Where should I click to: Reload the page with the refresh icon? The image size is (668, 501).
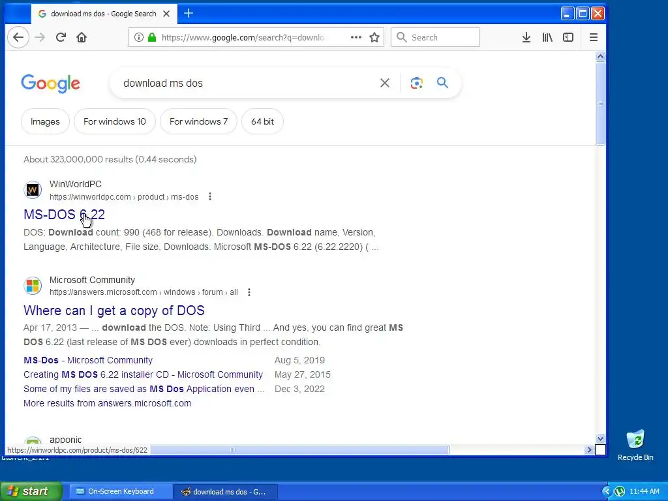click(x=61, y=37)
